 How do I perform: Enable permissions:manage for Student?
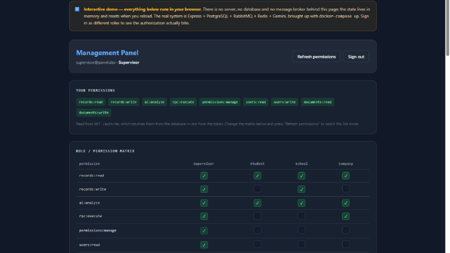[257, 230]
